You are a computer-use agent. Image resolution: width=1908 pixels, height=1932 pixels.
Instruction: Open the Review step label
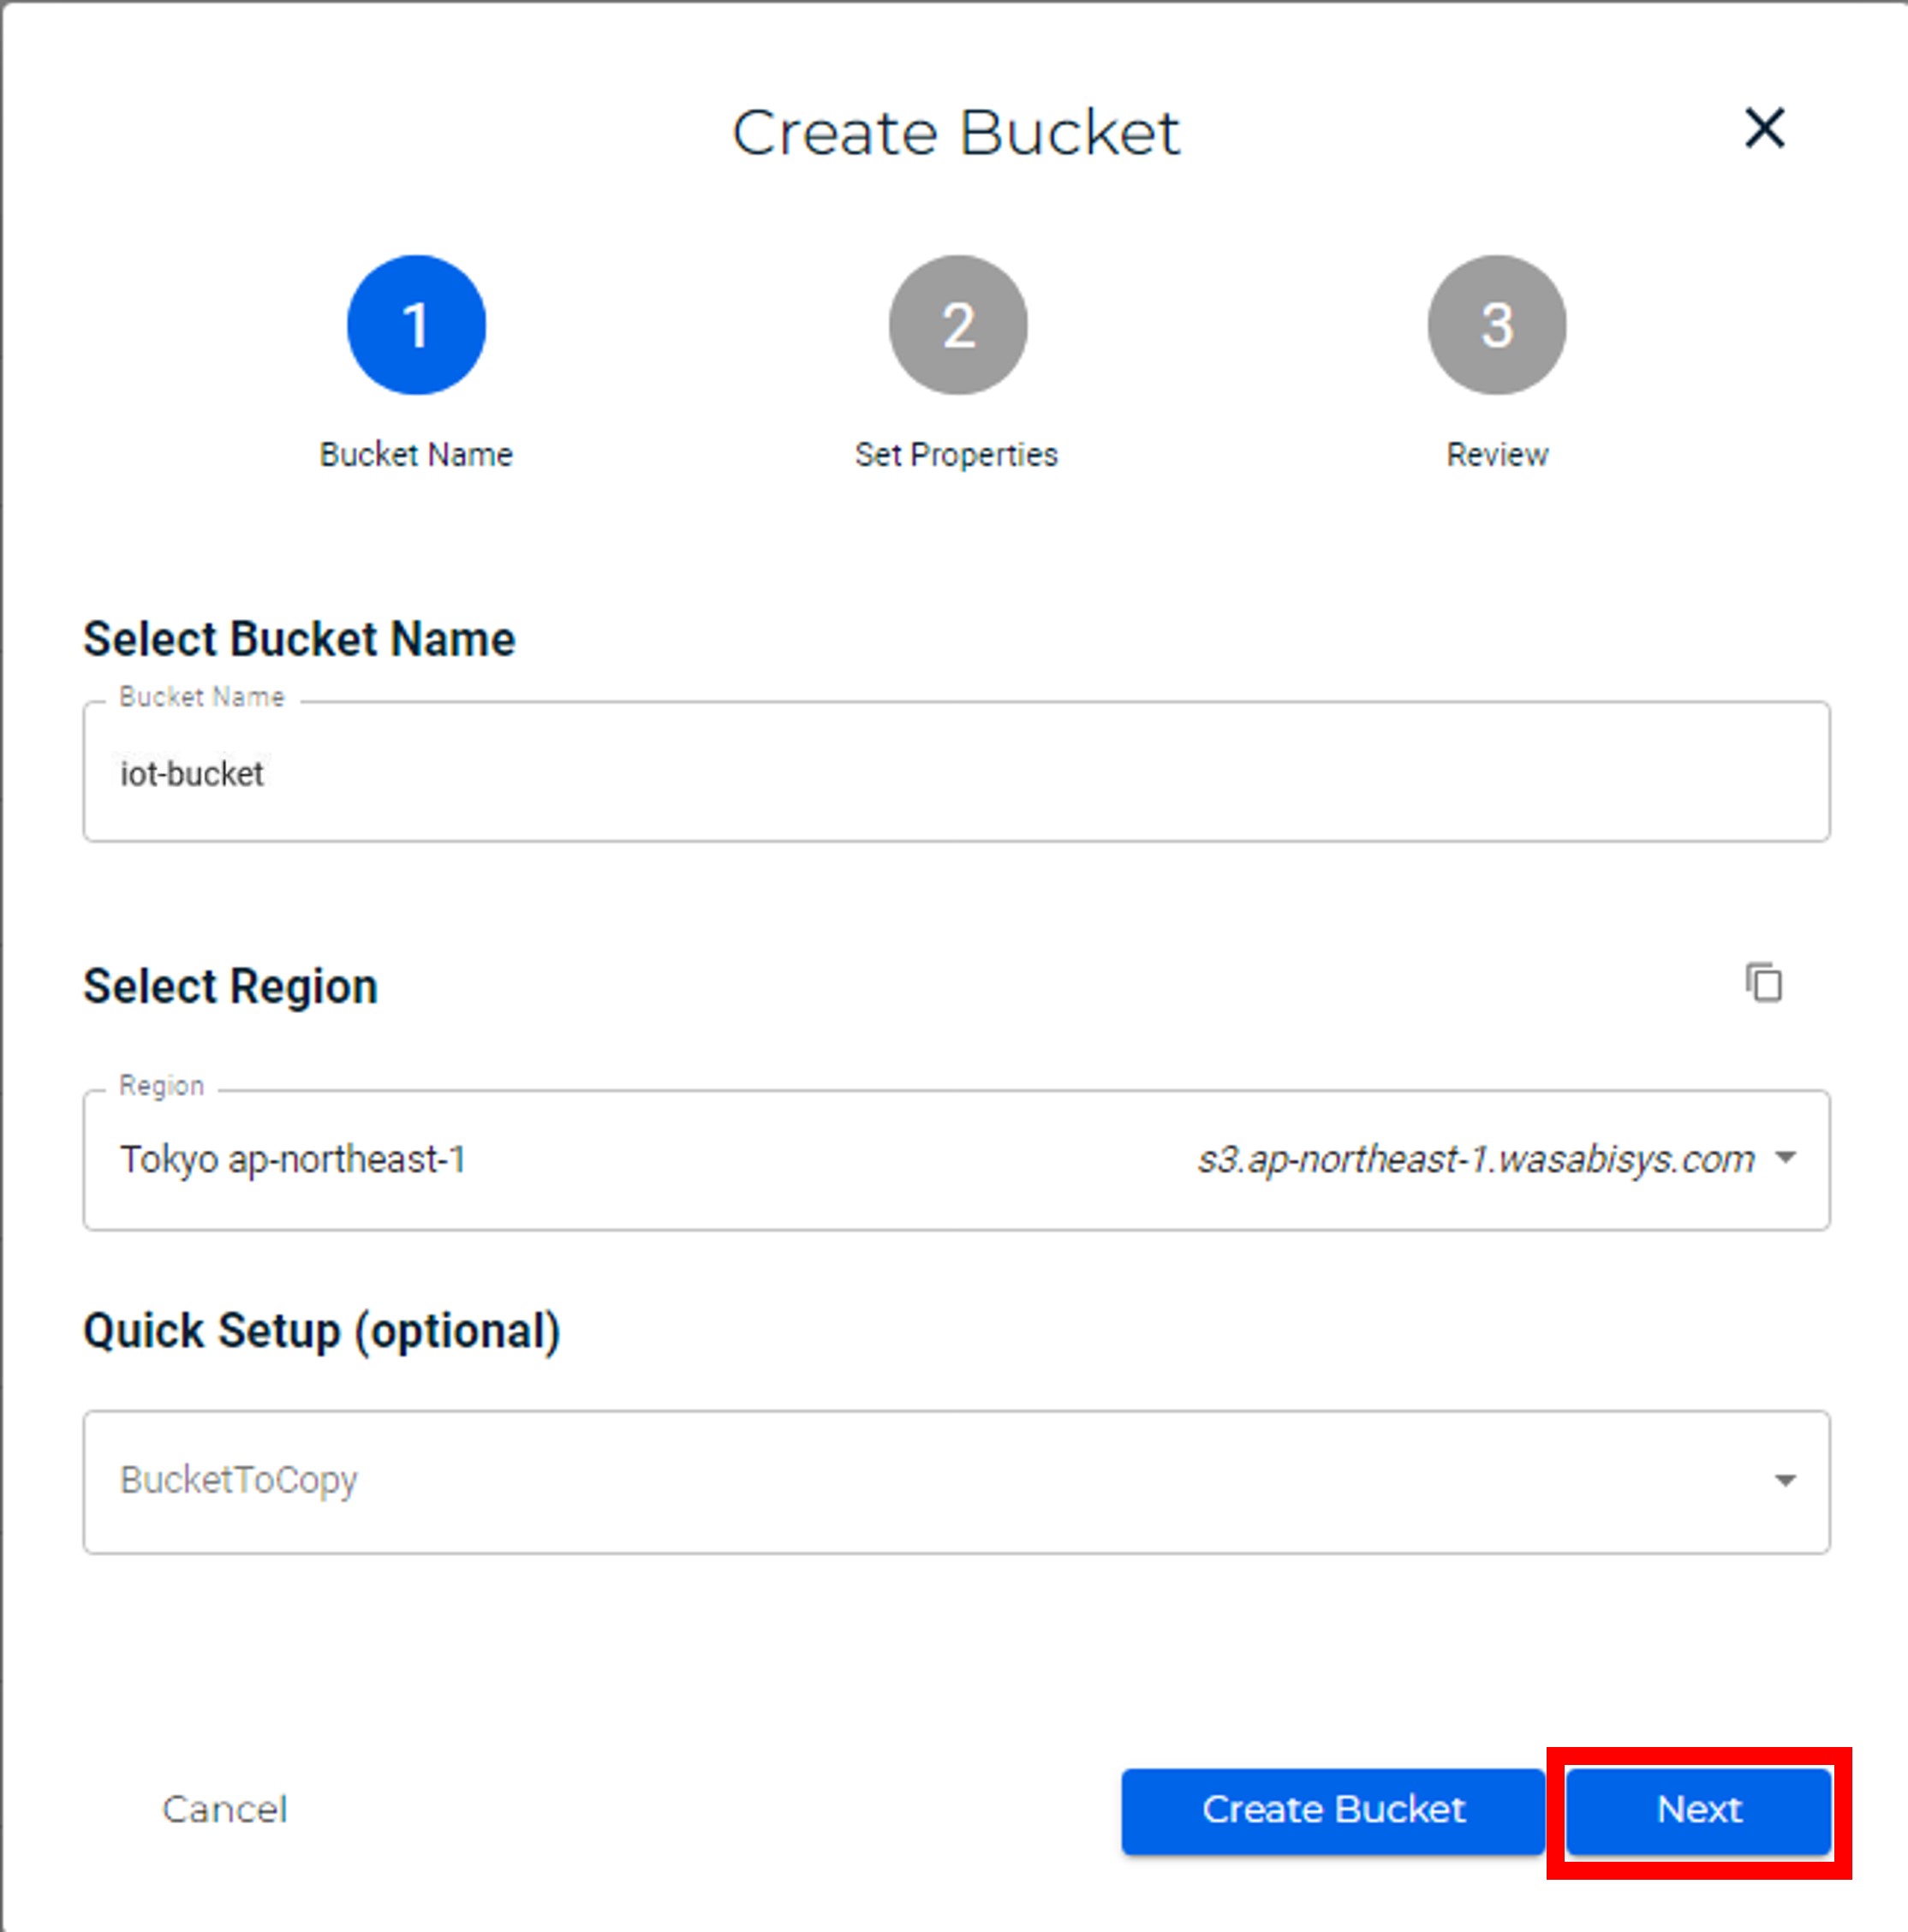(x=1497, y=455)
